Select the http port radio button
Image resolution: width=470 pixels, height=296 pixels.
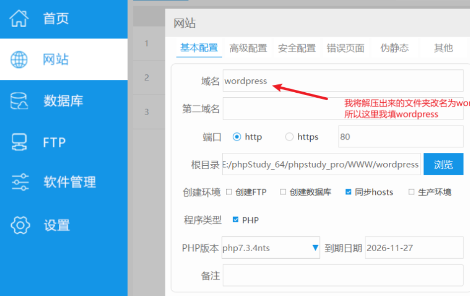(237, 137)
